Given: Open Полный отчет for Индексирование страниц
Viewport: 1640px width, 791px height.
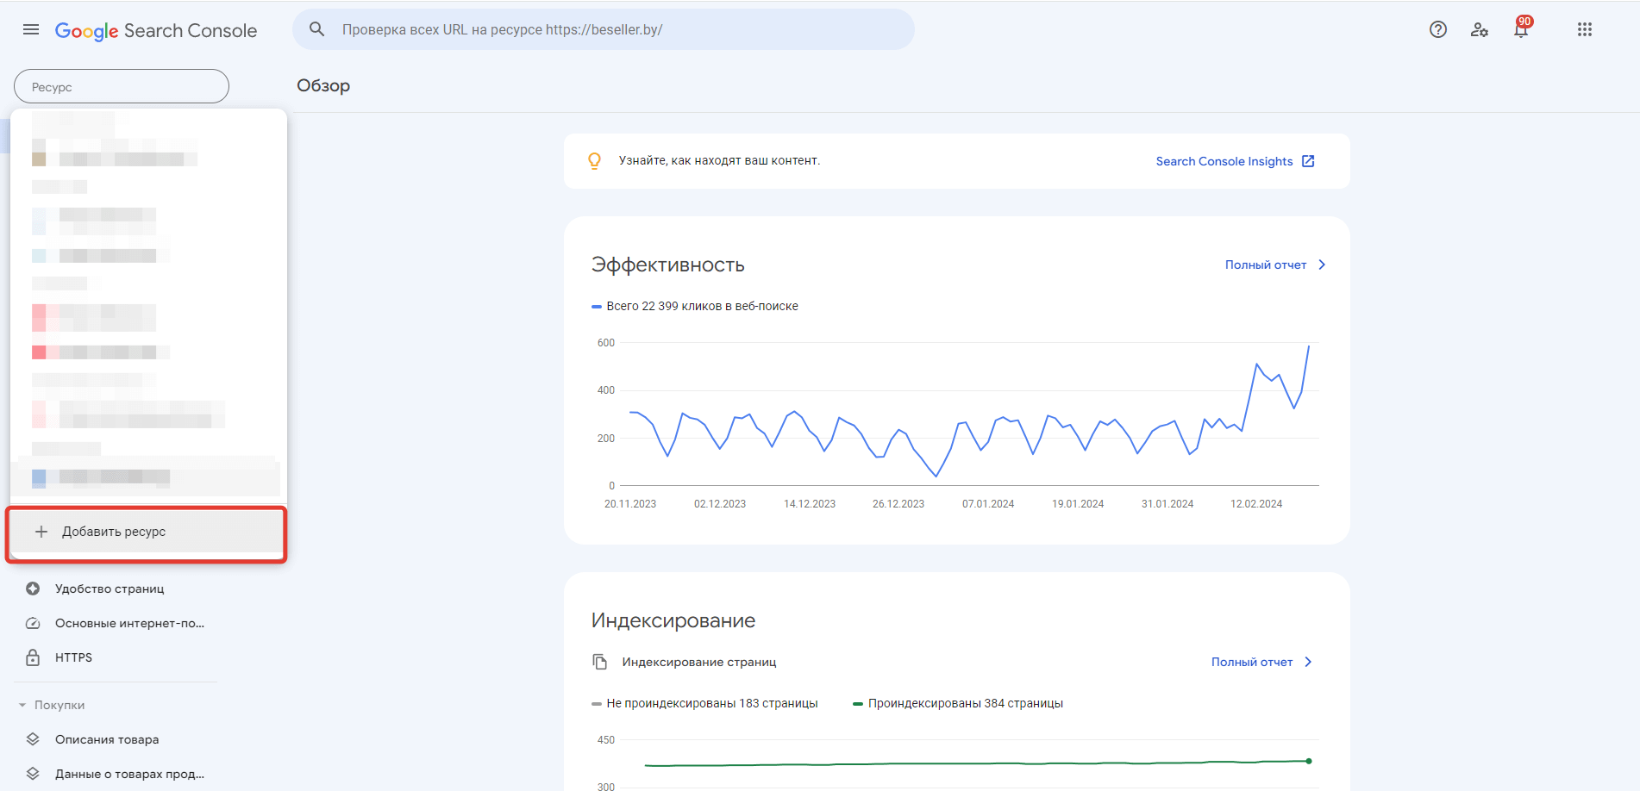Looking at the screenshot, I should (x=1252, y=662).
